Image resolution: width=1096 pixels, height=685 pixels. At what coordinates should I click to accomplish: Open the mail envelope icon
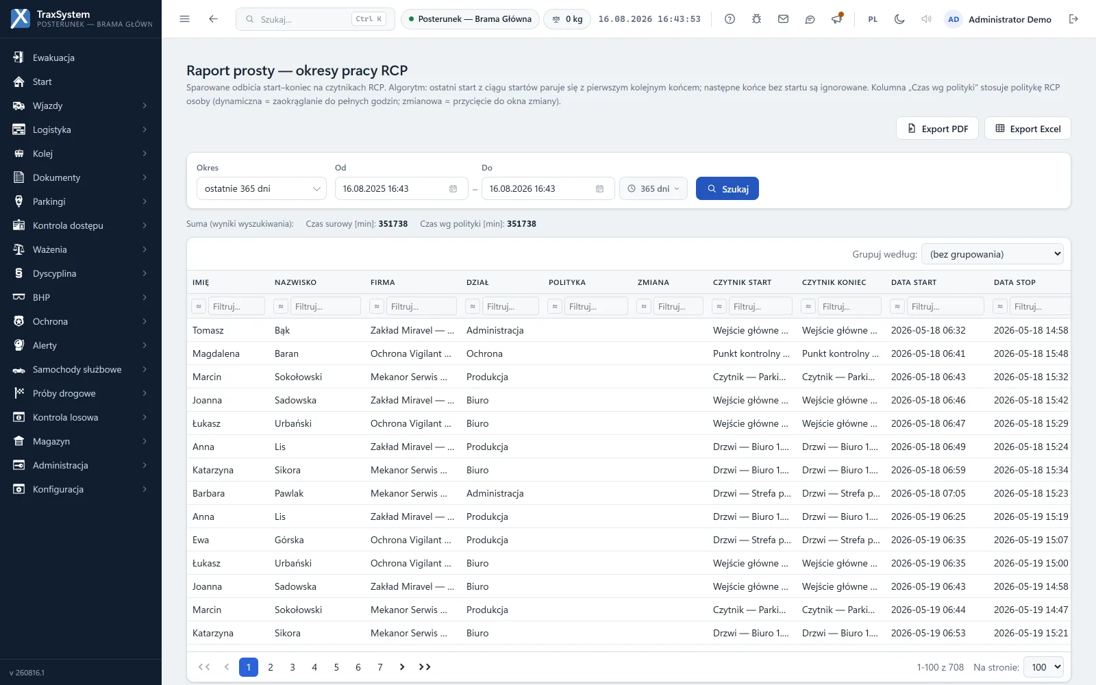(783, 19)
